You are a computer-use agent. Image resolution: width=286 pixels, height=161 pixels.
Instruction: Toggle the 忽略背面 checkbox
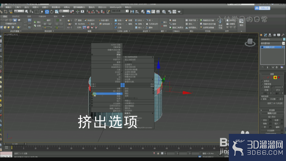pos(262,84)
